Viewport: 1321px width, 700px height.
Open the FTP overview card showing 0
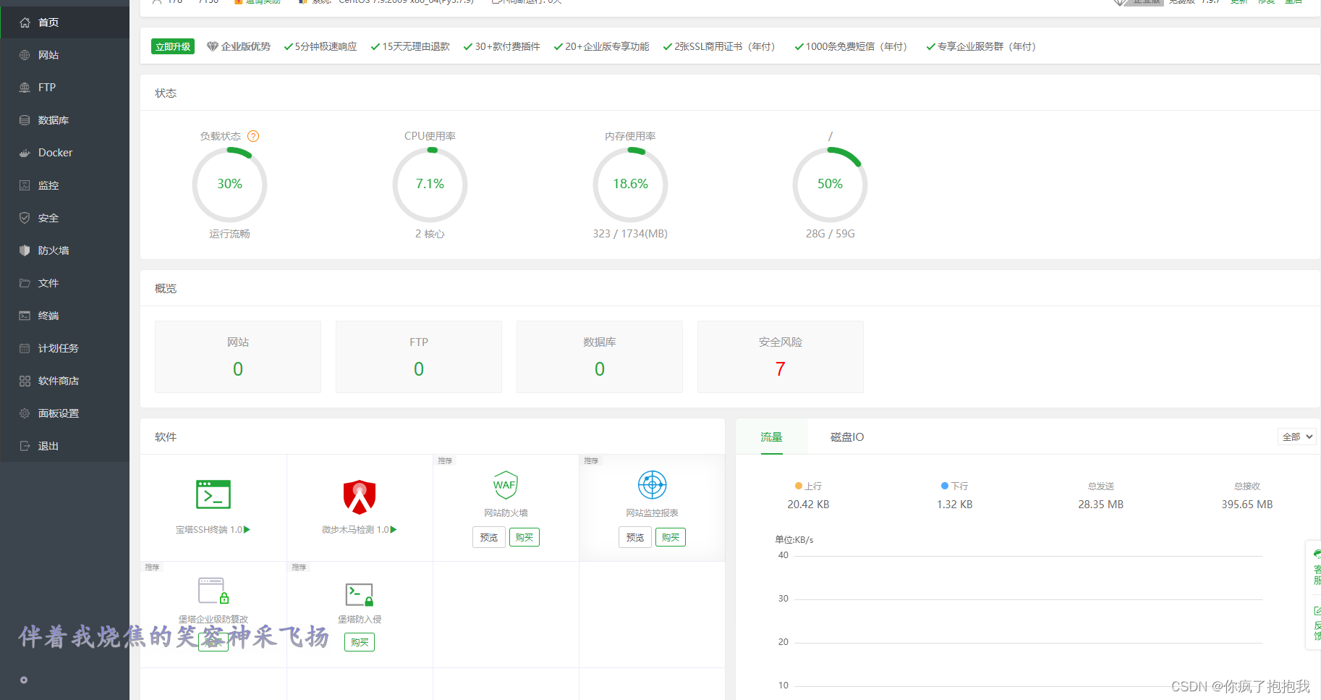click(x=419, y=357)
